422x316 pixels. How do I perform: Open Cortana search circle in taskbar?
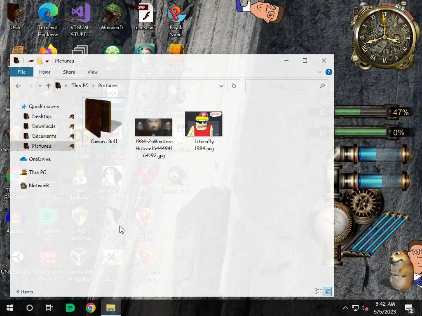(30, 308)
